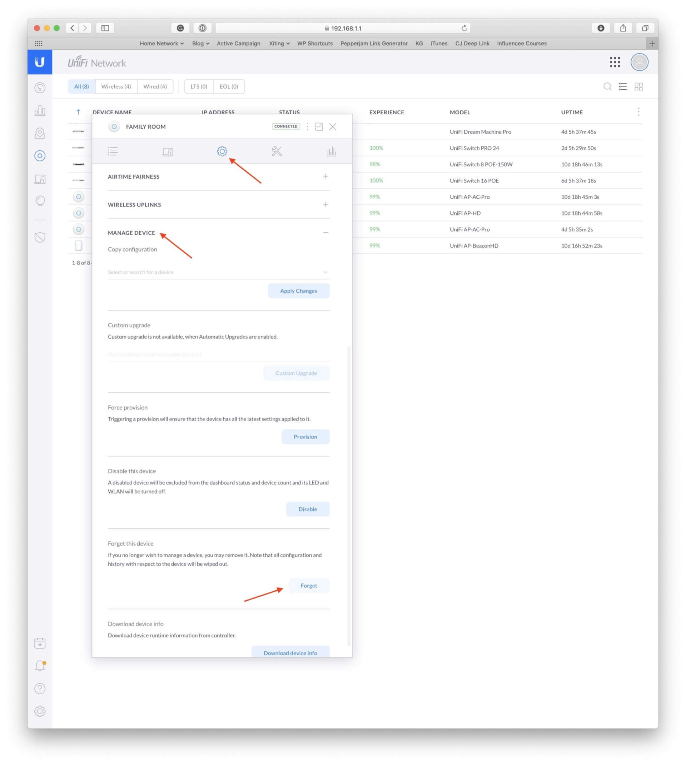Image resolution: width=686 pixels, height=765 pixels.
Task: Click the Forget button
Action: (309, 586)
